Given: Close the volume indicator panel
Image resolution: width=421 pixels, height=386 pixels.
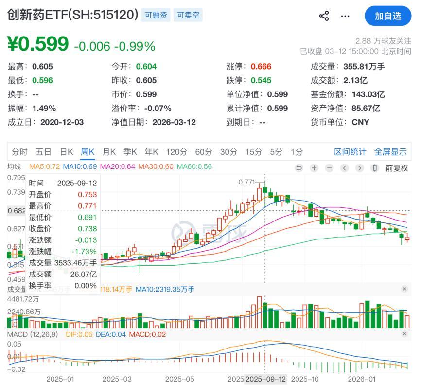Looking at the screenshot, I should point(404,289).
